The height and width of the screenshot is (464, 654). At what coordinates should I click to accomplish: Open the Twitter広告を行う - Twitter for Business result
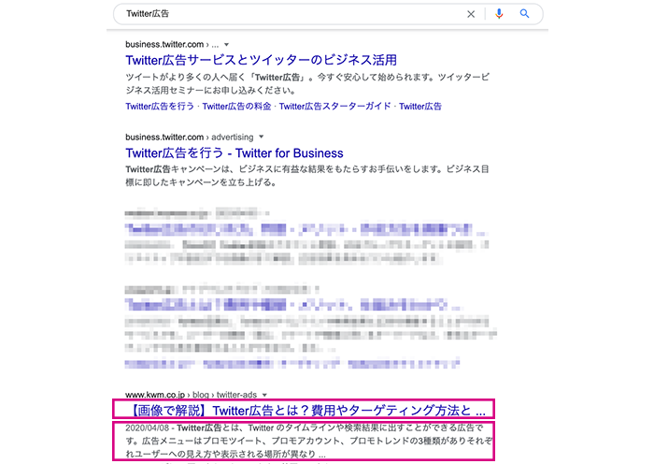[235, 152]
